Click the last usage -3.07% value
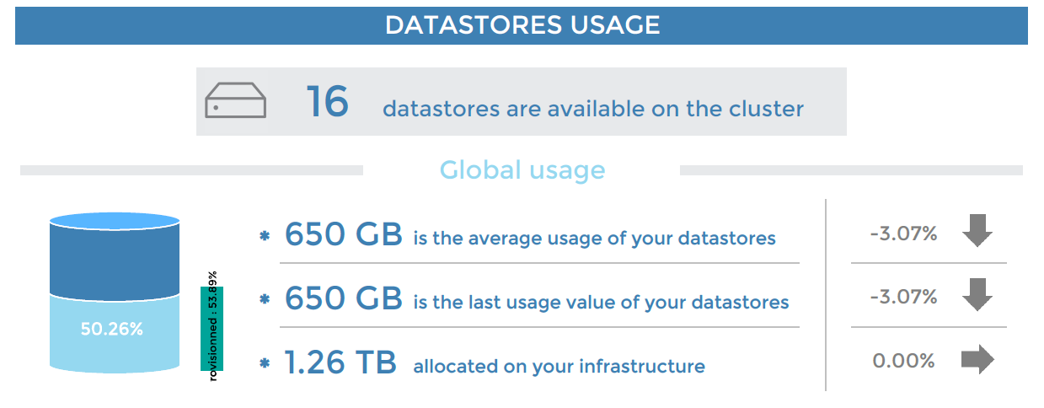 click(x=903, y=297)
